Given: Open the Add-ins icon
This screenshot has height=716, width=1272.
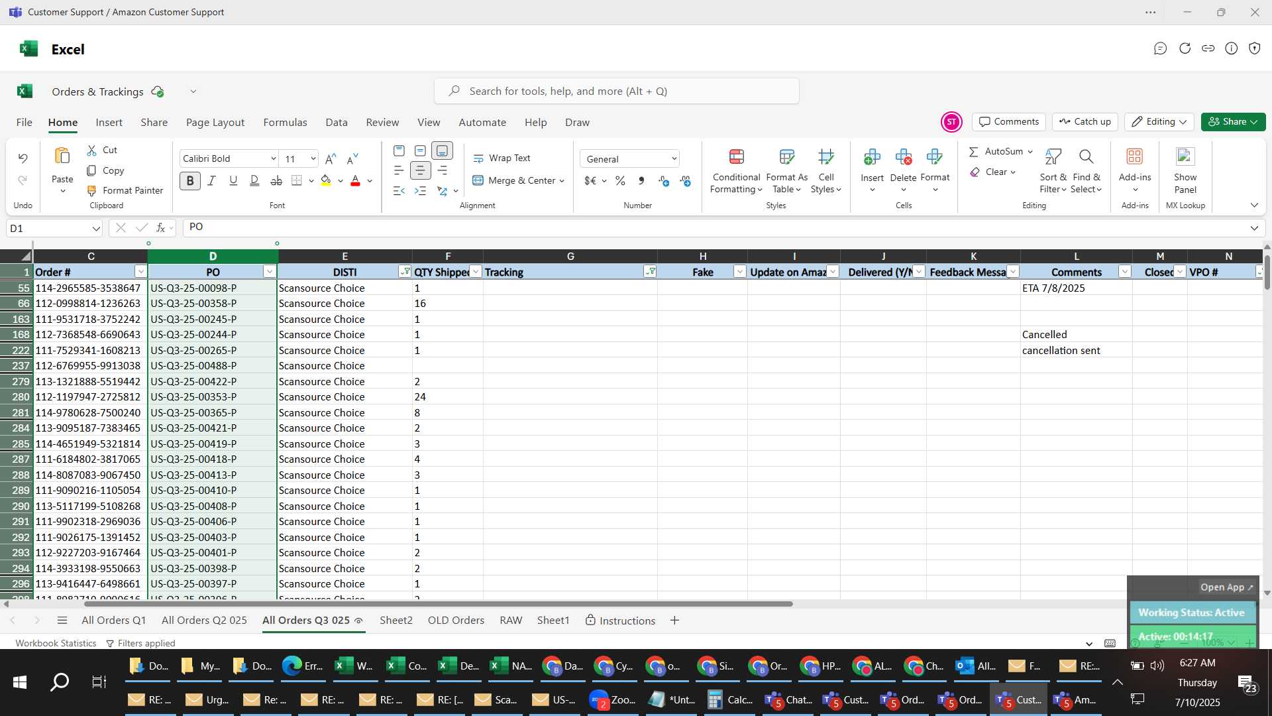Looking at the screenshot, I should (x=1135, y=156).
